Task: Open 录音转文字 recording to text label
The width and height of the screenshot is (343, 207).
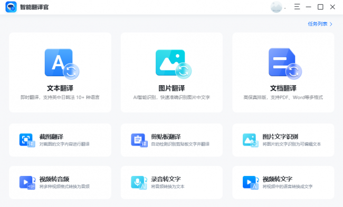Action: (x=166, y=179)
